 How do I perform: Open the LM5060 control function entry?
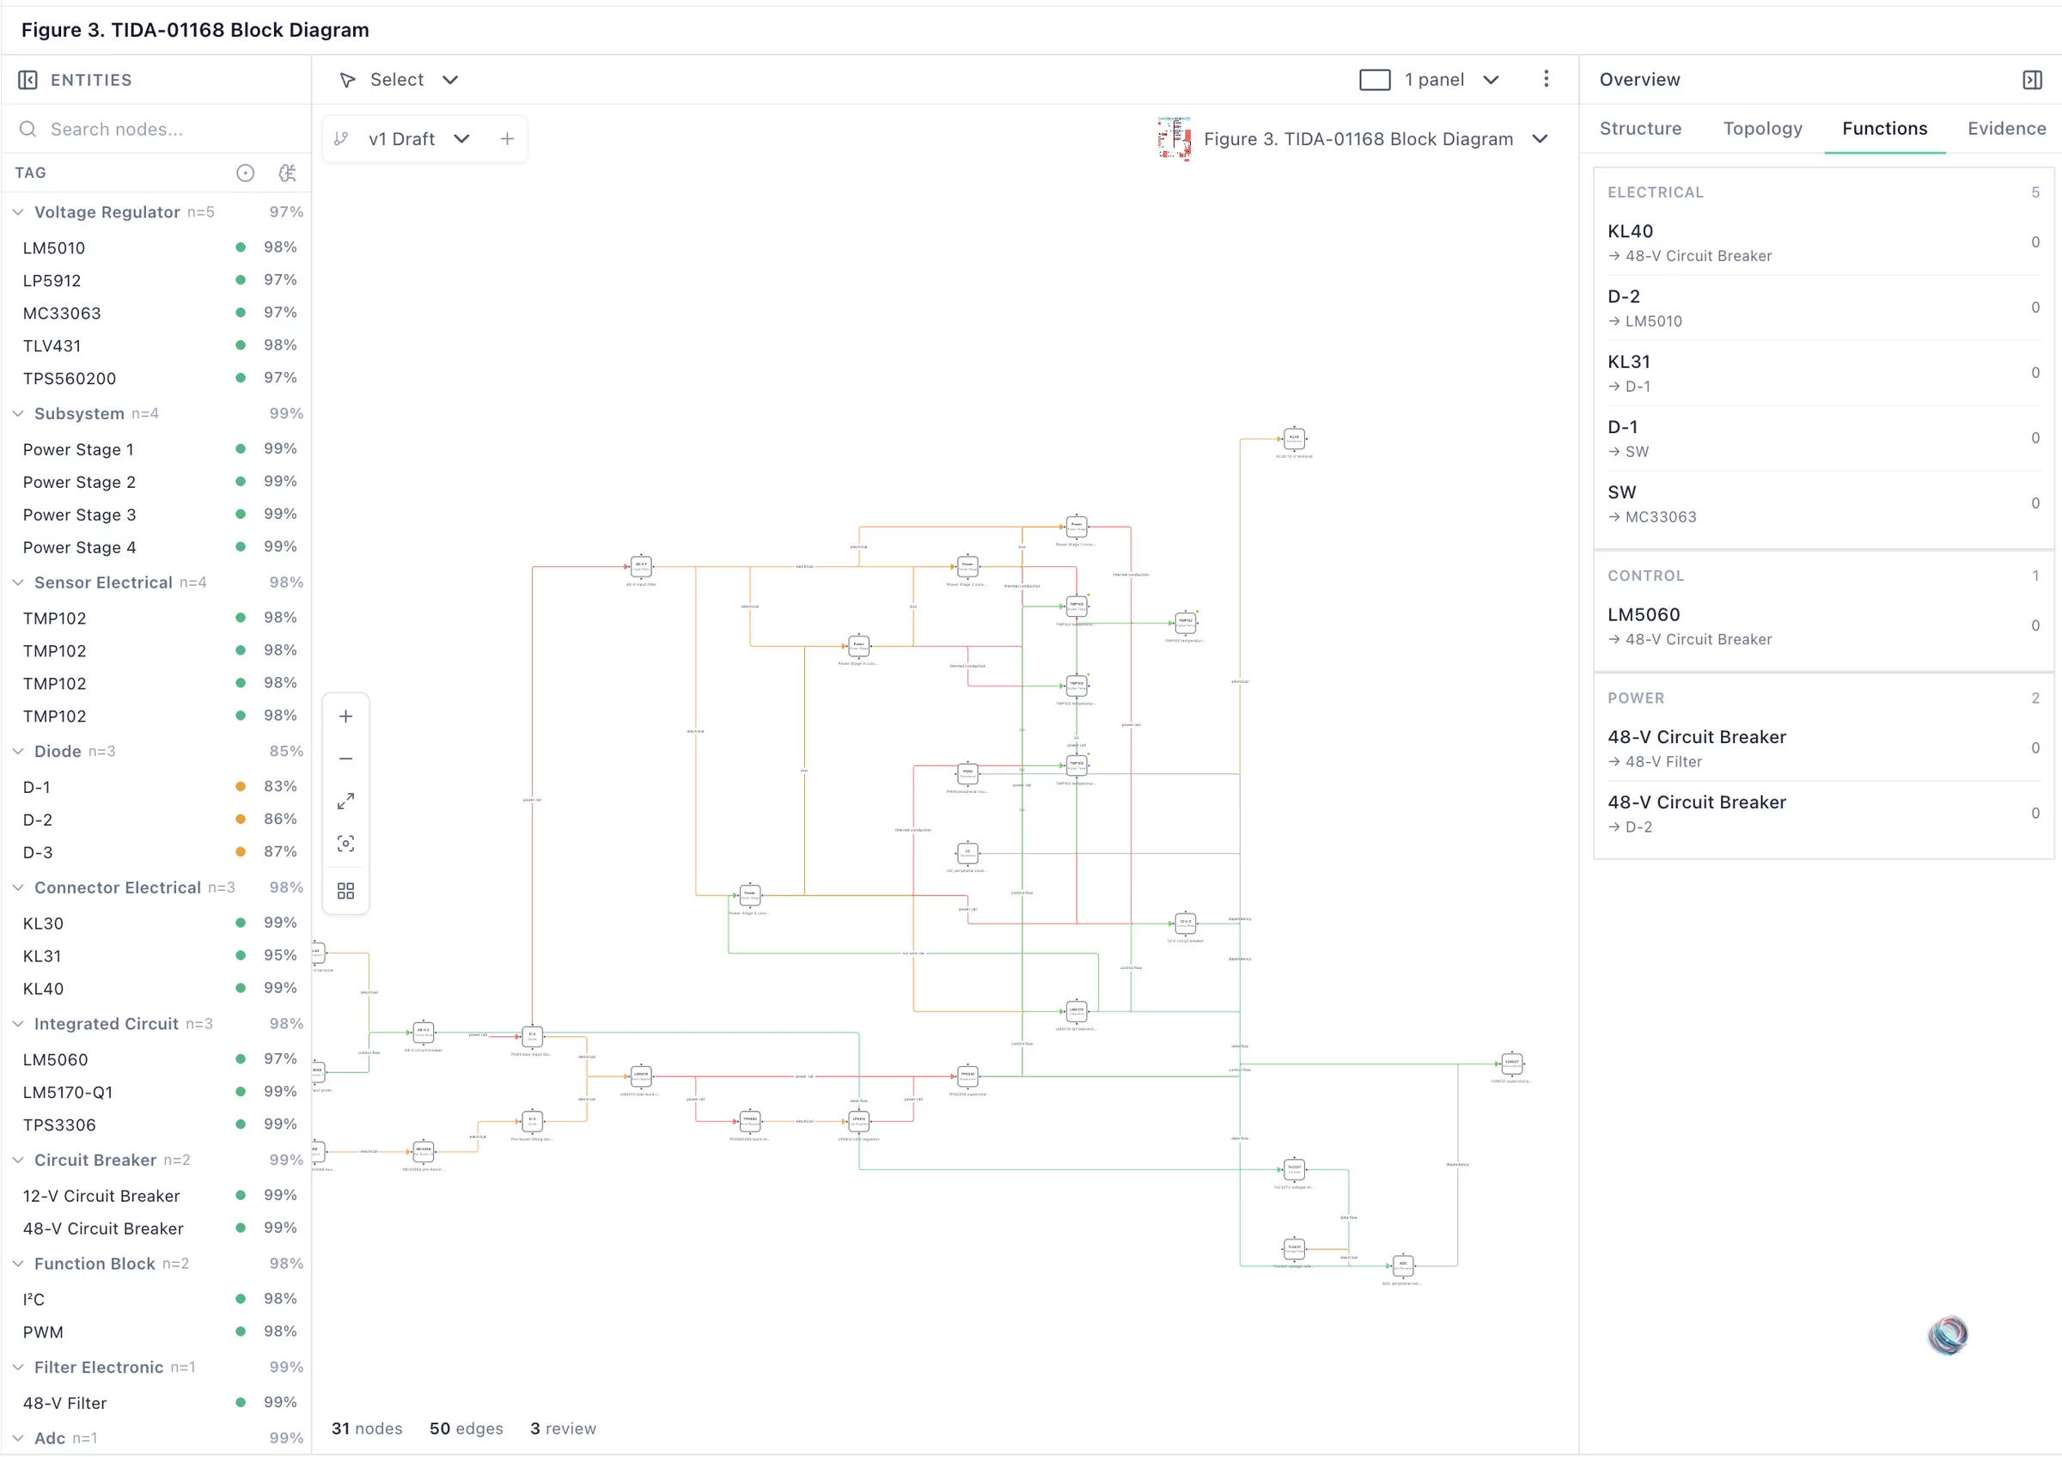(x=1823, y=626)
